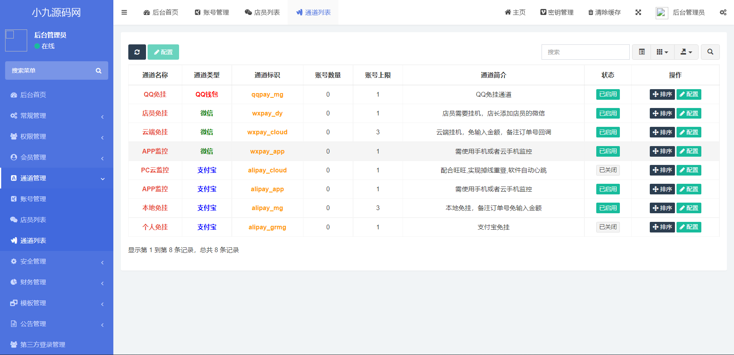Toggle 已启用 status for qqpay_mg
The image size is (734, 355).
point(608,94)
